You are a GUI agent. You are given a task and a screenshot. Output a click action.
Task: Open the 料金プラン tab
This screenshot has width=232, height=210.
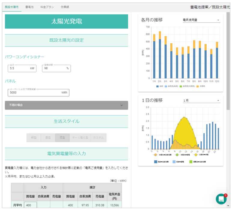[47, 7]
